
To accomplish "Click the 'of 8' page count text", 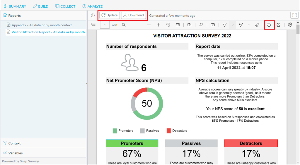I will (x=115, y=25).
